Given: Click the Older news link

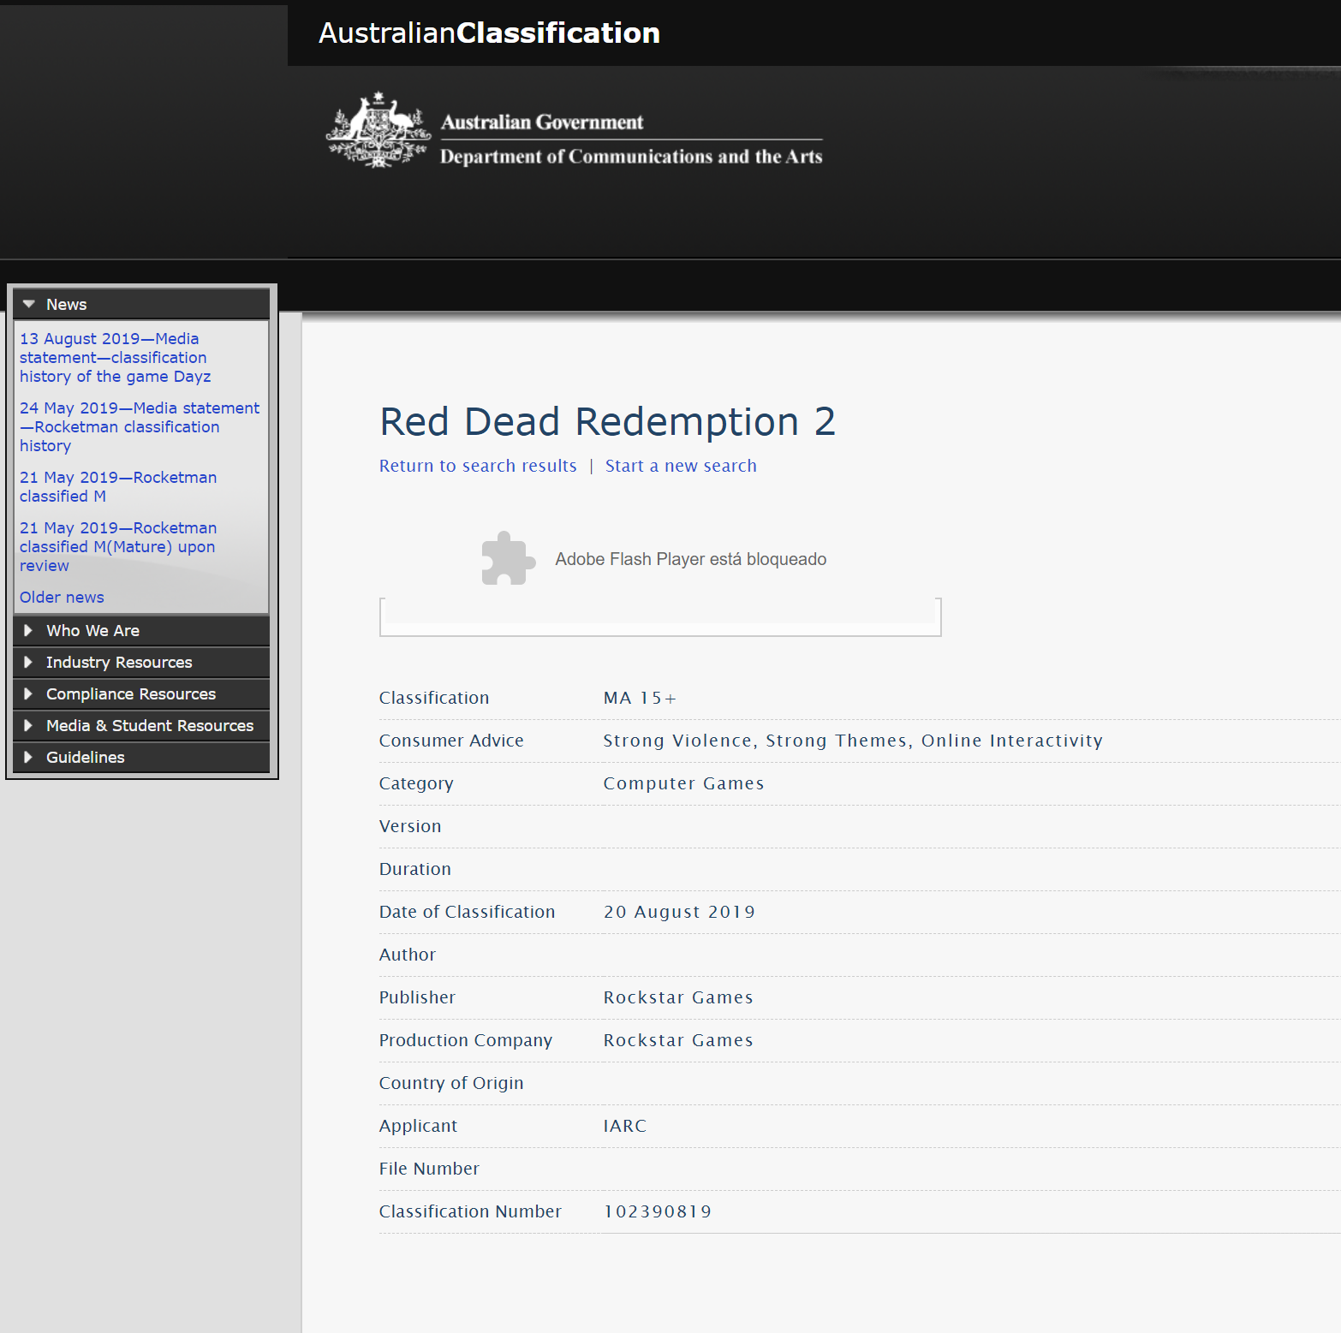Looking at the screenshot, I should pyautogui.click(x=62, y=598).
